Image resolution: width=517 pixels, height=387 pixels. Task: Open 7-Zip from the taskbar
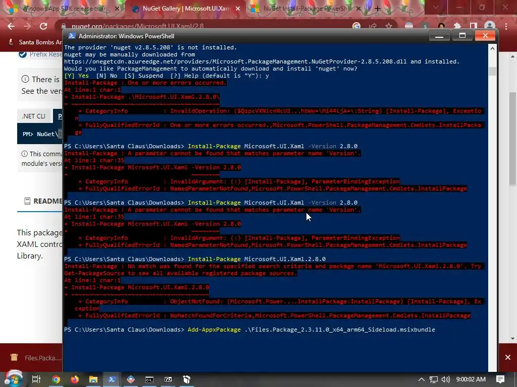[168, 379]
